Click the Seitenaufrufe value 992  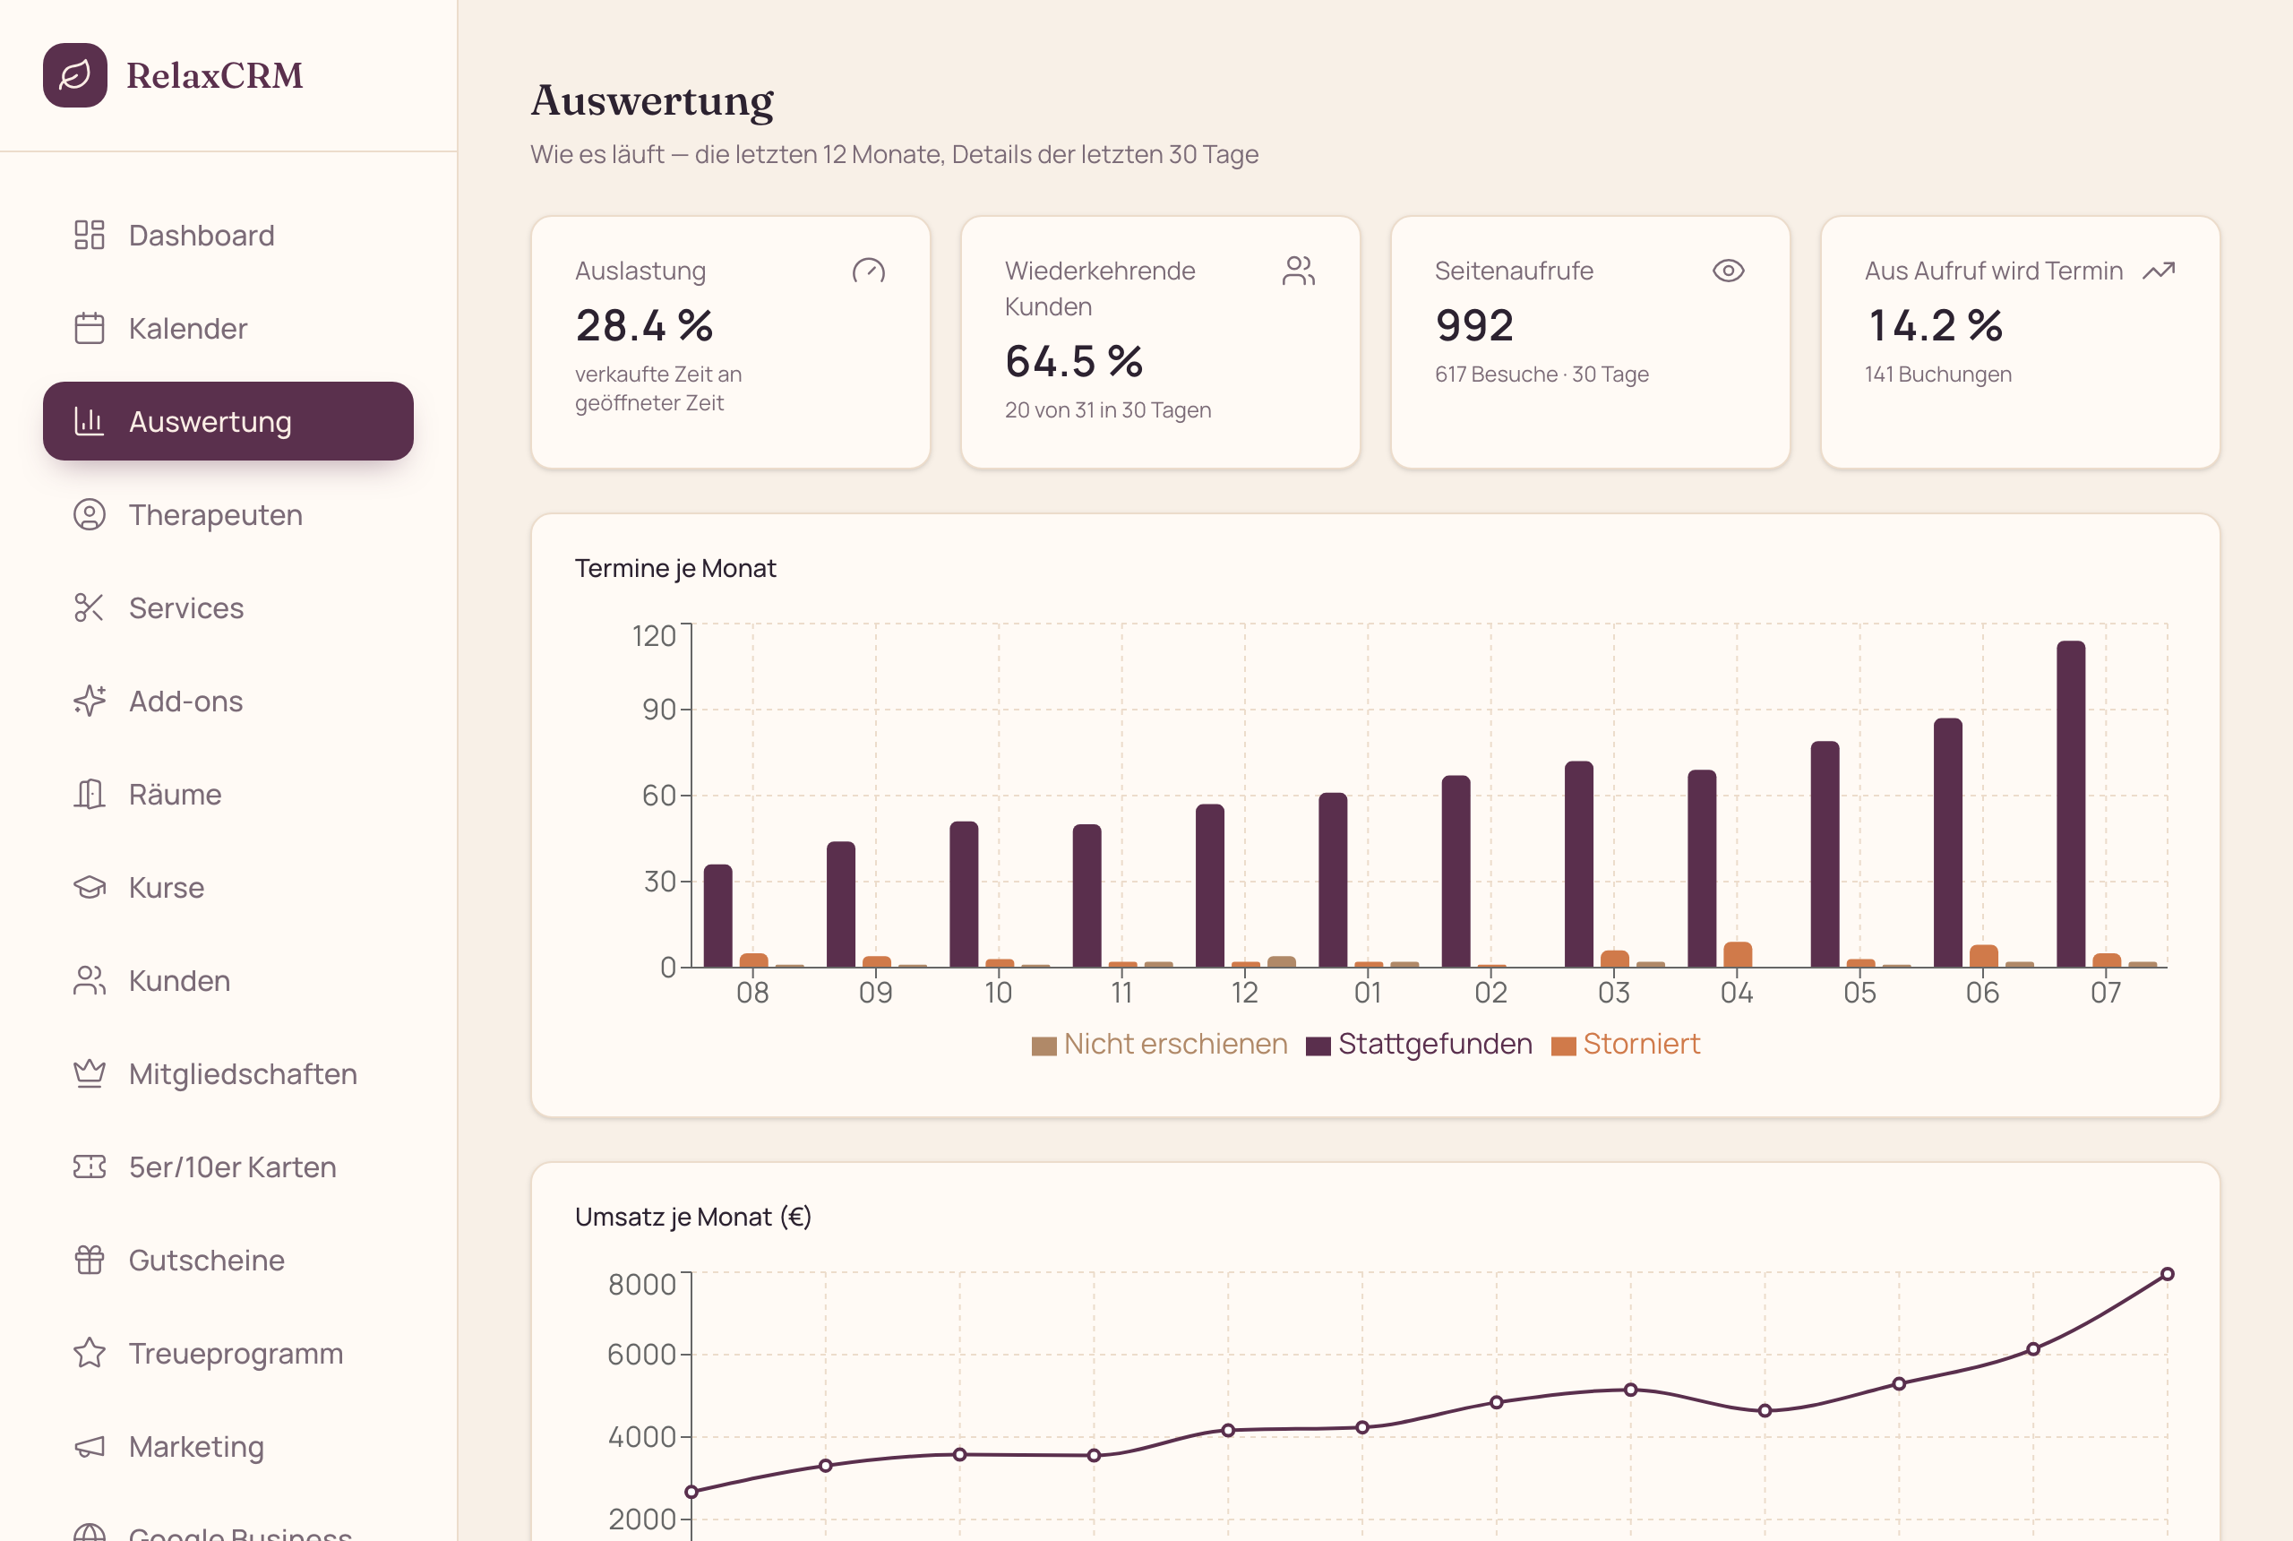pos(1474,325)
